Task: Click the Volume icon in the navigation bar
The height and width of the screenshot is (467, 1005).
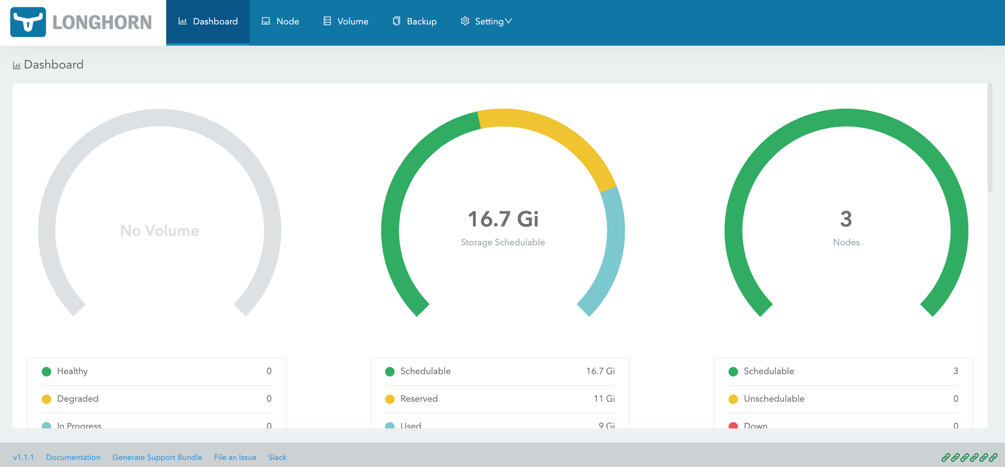Action: tap(327, 21)
